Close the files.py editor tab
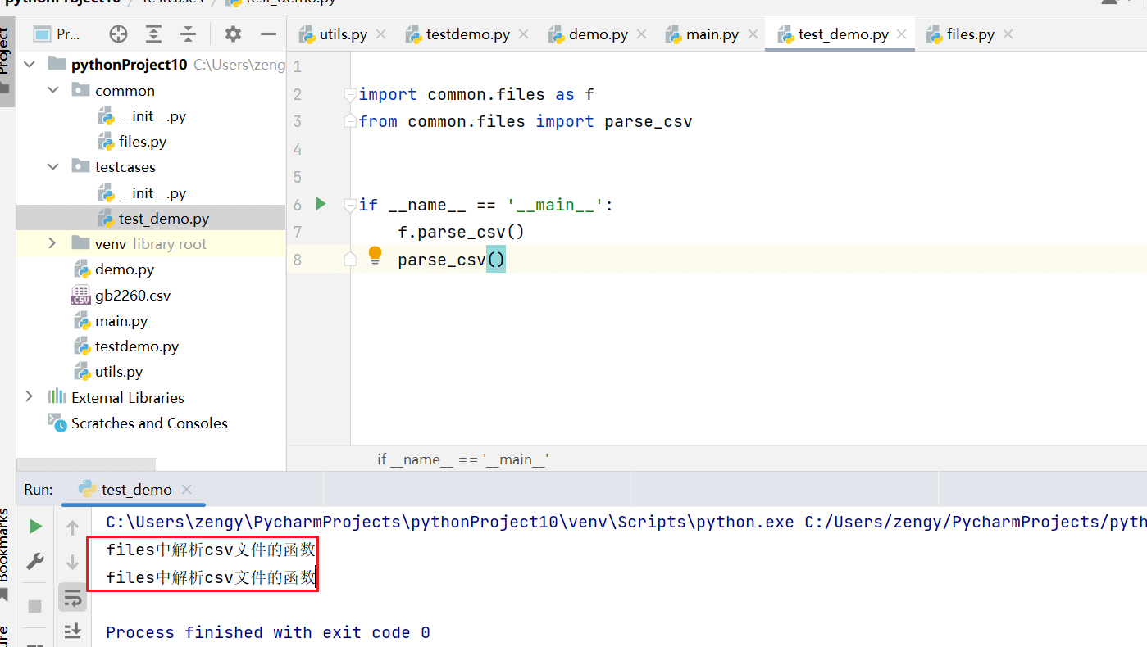Viewport: 1147px width, 647px height. [1008, 34]
